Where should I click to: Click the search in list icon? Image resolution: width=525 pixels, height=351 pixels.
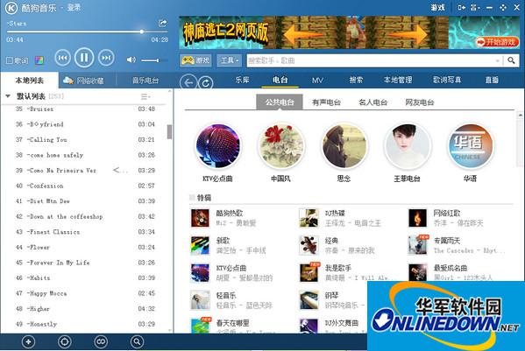[137, 342]
